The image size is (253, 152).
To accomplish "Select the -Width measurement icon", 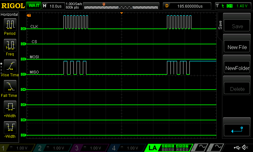I will pyautogui.click(x=10, y=127).
